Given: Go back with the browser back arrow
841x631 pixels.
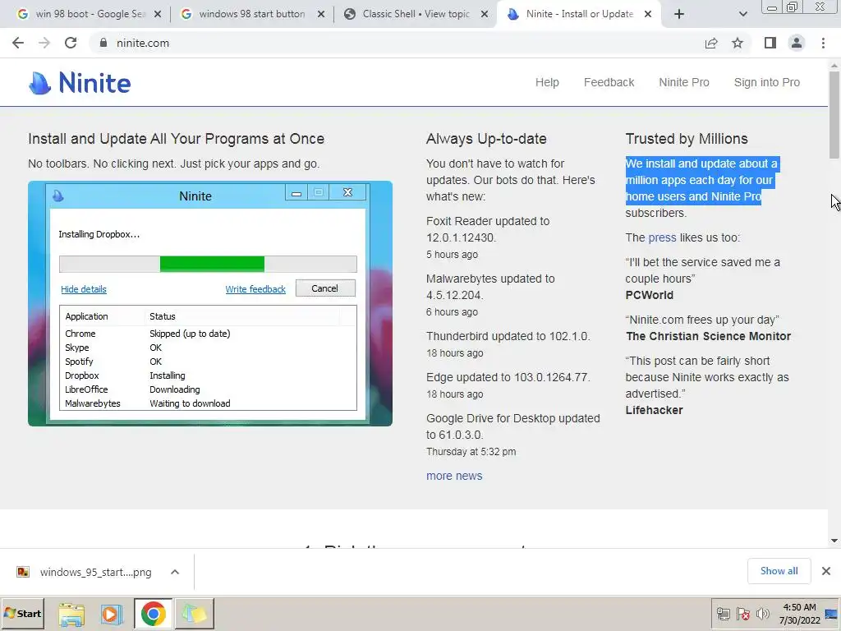Looking at the screenshot, I should click(18, 43).
